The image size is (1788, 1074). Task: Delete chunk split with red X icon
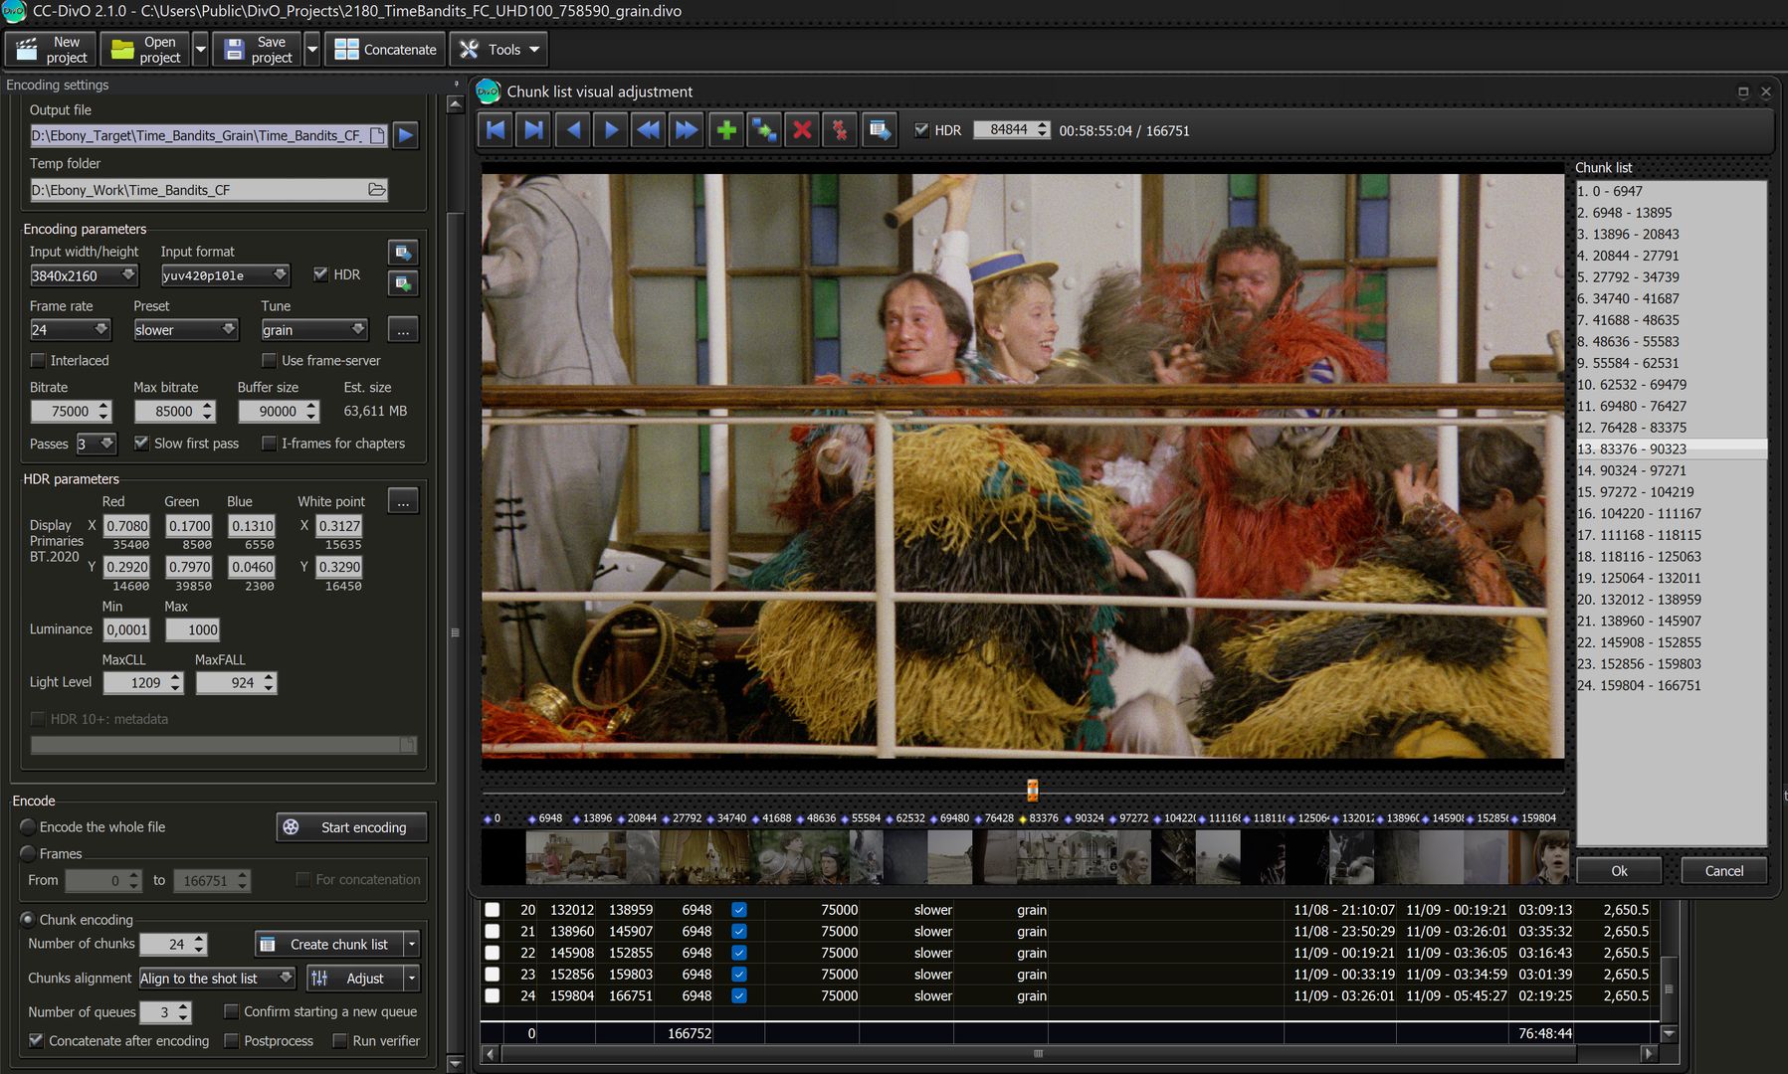point(802,130)
